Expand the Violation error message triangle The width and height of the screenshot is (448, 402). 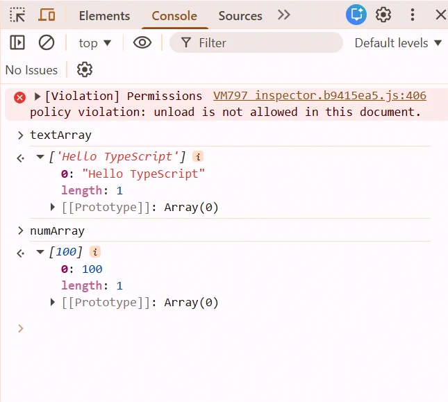tap(37, 97)
